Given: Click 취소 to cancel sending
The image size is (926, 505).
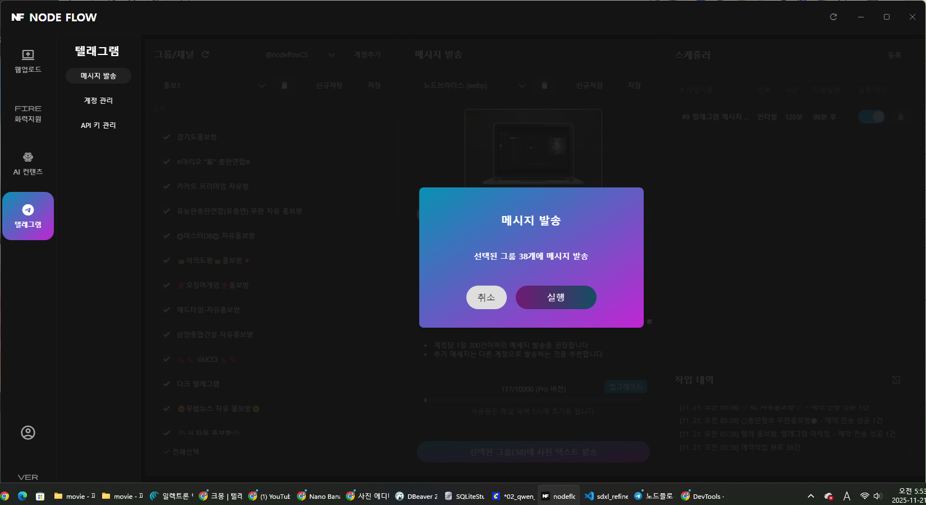Looking at the screenshot, I should click(x=486, y=297).
